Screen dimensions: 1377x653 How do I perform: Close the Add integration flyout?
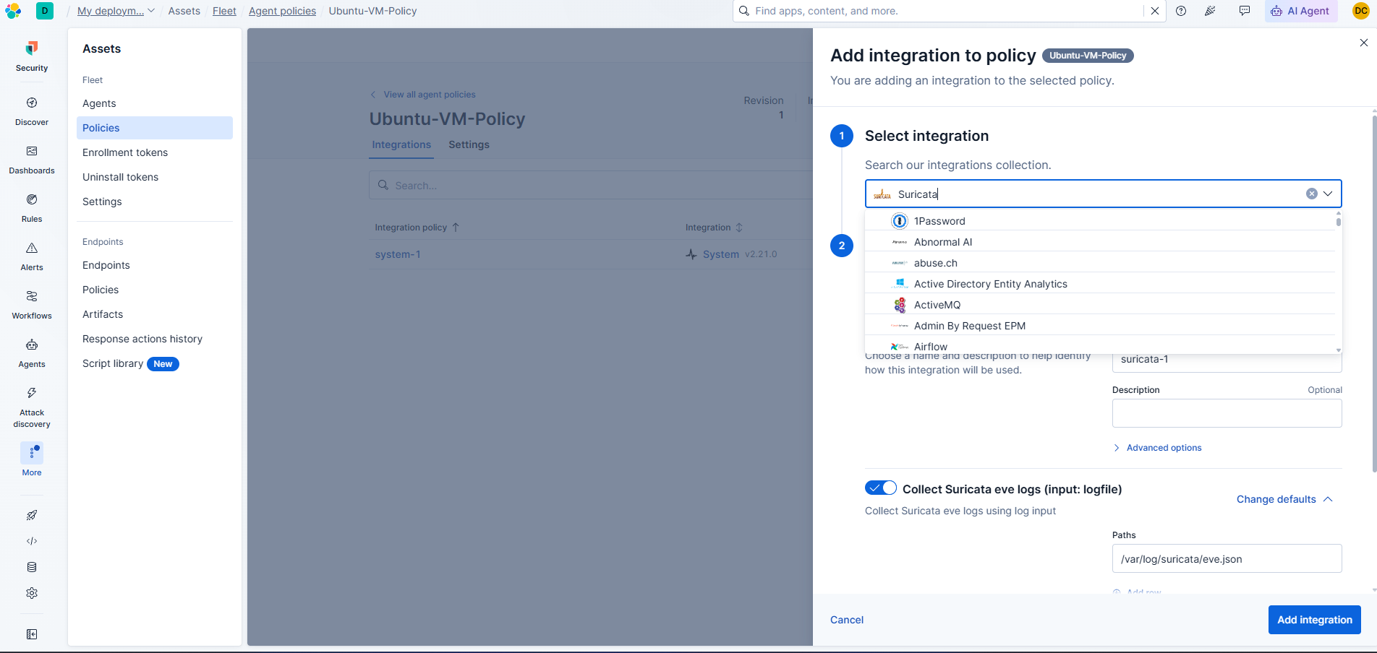(1364, 43)
